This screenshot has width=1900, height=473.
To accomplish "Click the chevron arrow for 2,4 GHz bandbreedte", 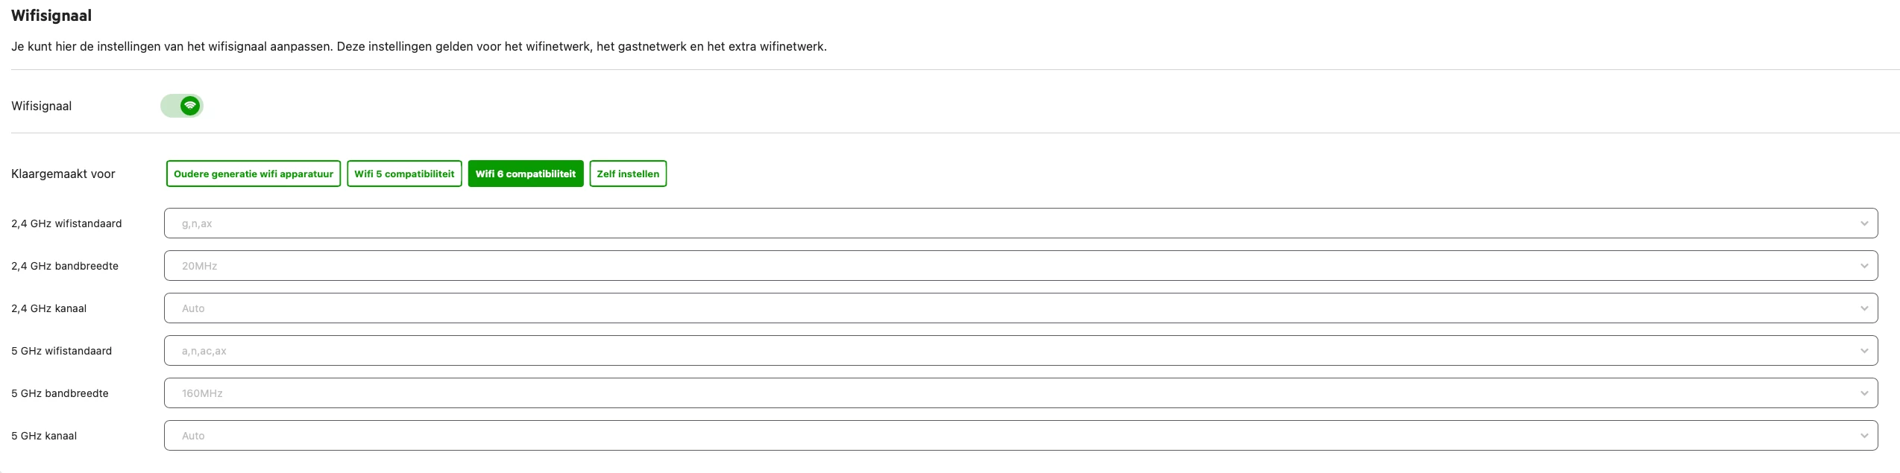I will 1864,266.
